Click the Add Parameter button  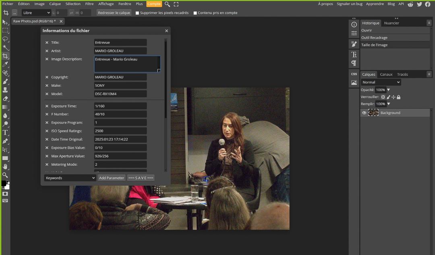point(112,178)
